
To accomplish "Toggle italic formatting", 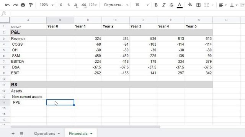I will (x=163, y=5).
